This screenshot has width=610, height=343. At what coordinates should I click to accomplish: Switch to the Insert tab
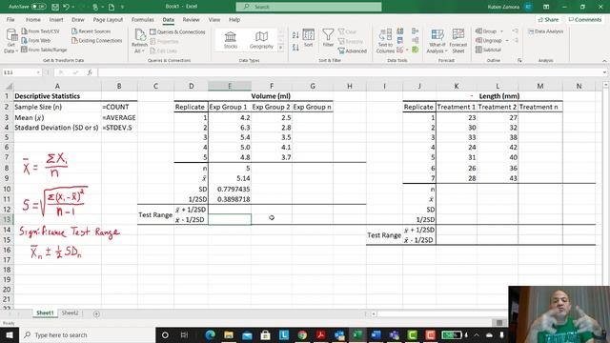click(x=56, y=19)
